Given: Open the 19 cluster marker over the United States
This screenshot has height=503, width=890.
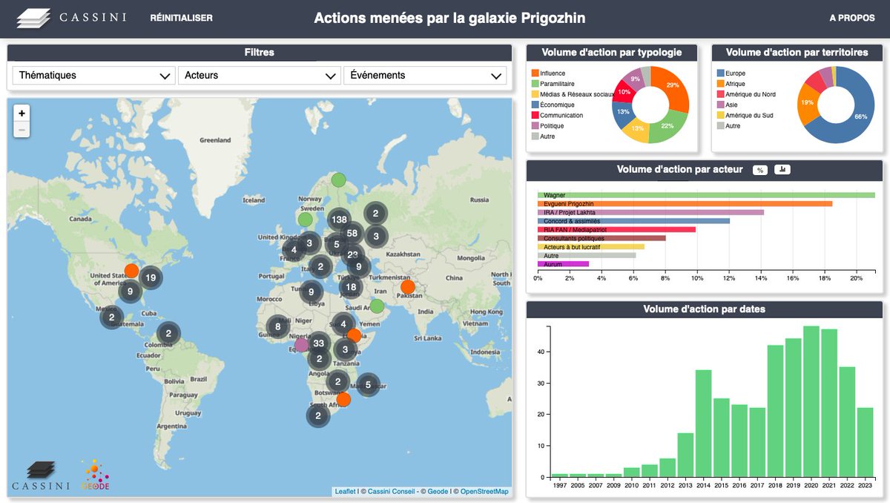Looking at the screenshot, I should [151, 278].
